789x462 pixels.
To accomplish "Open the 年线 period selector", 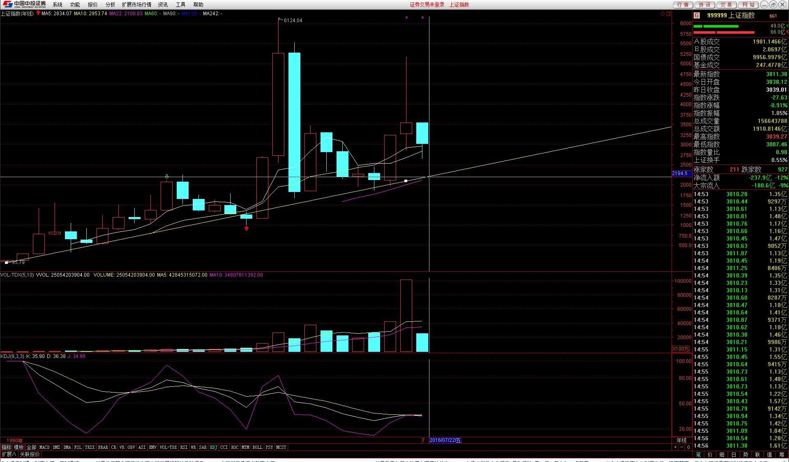I will 682,440.
